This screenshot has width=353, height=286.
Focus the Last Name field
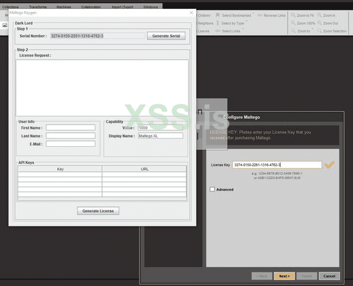coord(70,135)
